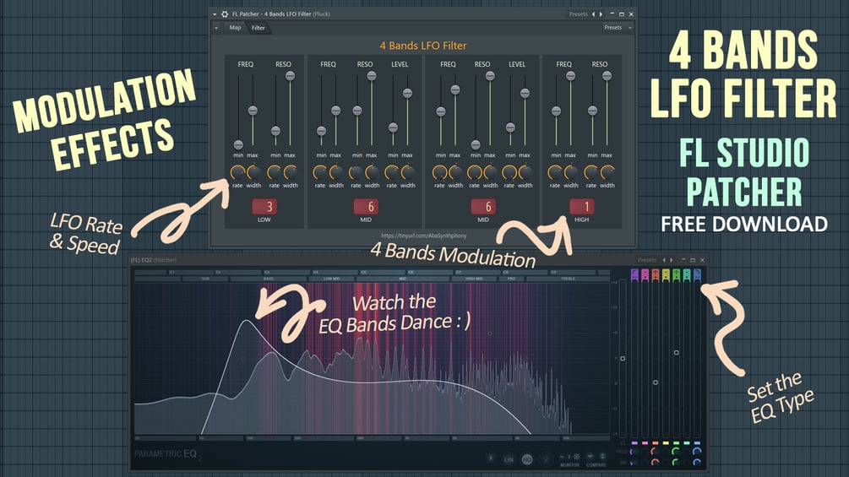Click LEVEL rate knob in MID band beside HIGH
This screenshot has width=849, height=477.
[x=509, y=172]
